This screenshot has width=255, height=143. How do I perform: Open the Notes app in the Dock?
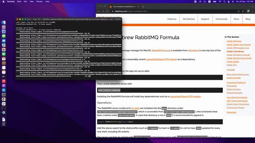4,72
